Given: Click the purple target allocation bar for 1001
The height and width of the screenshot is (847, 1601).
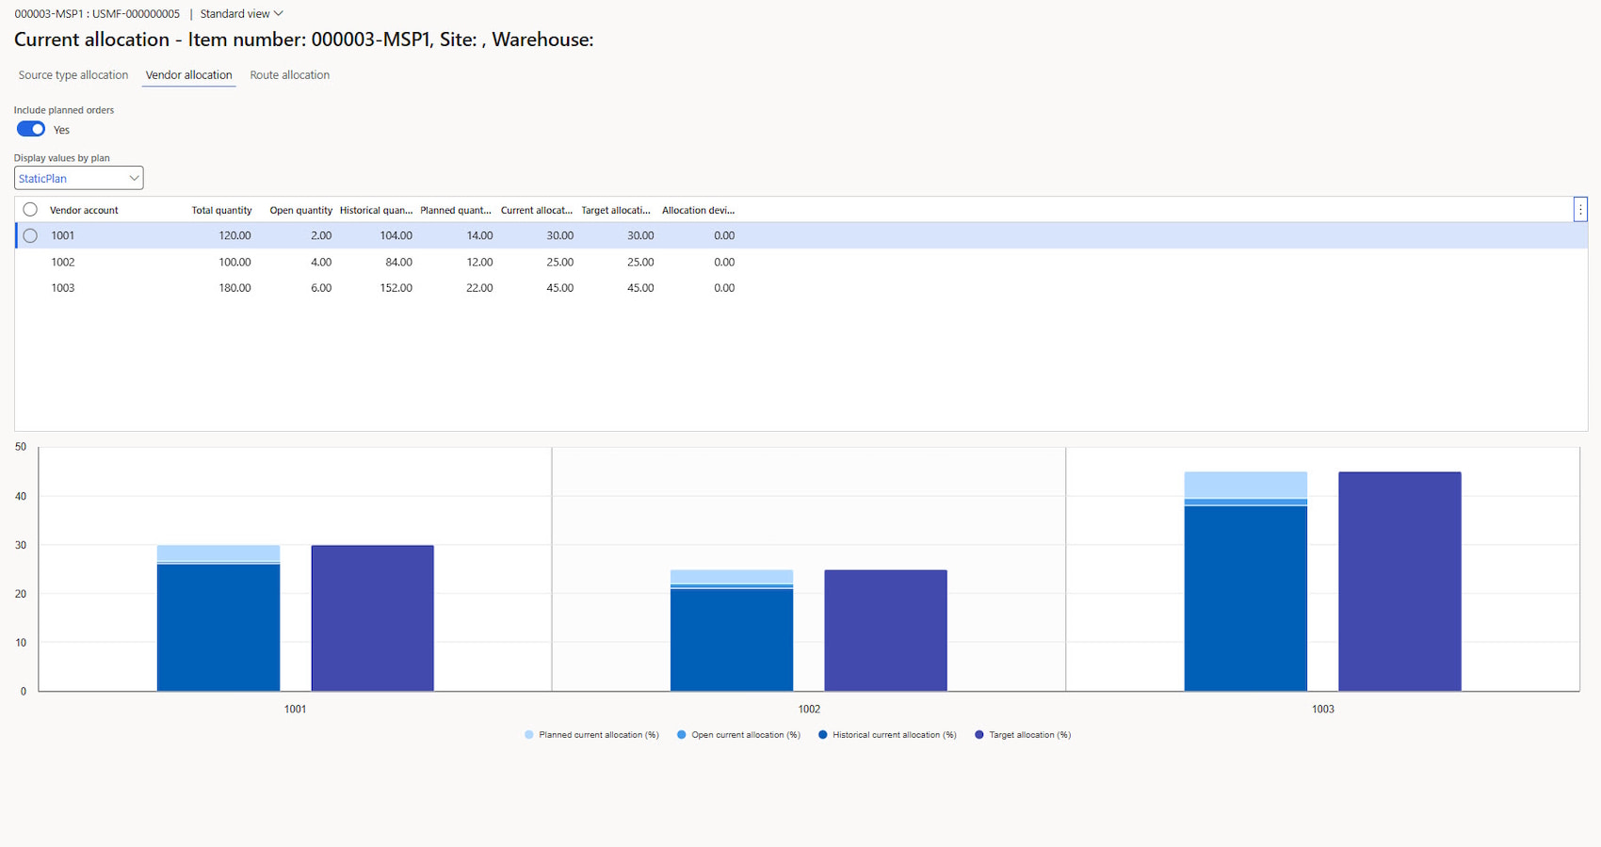Looking at the screenshot, I should point(373,618).
